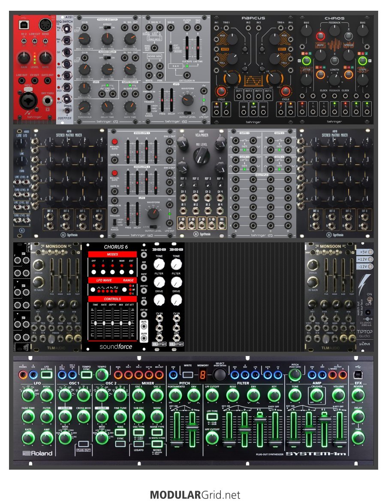Click the Chorus 6 TIME slider
Viewport: 391px width, 504px height.
[96, 323]
